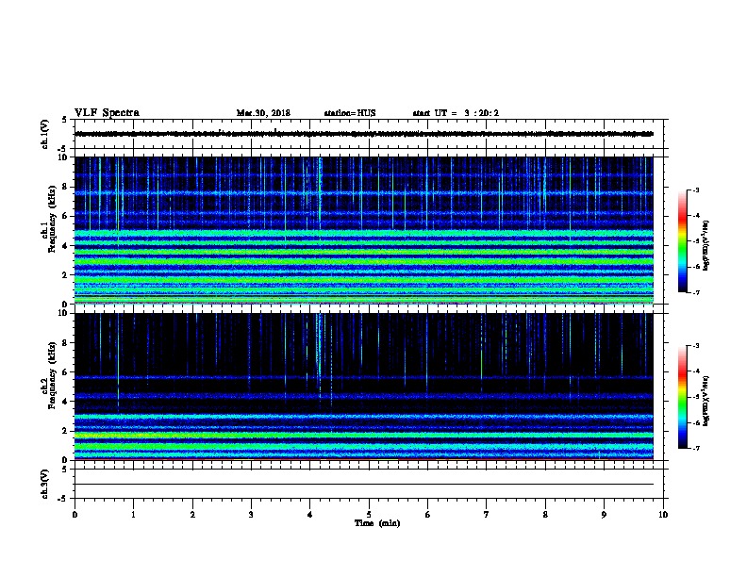Select the date text "Mar.30, 2018"
Viewport: 747px width, 577px height.
[x=263, y=113]
